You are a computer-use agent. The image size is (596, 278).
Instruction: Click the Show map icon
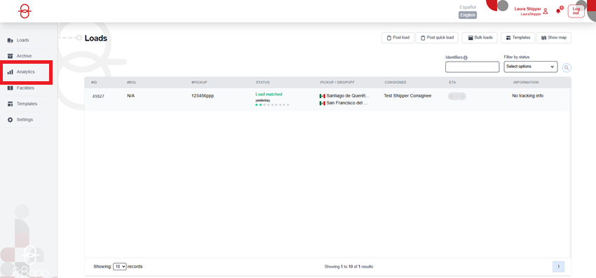pyautogui.click(x=544, y=38)
